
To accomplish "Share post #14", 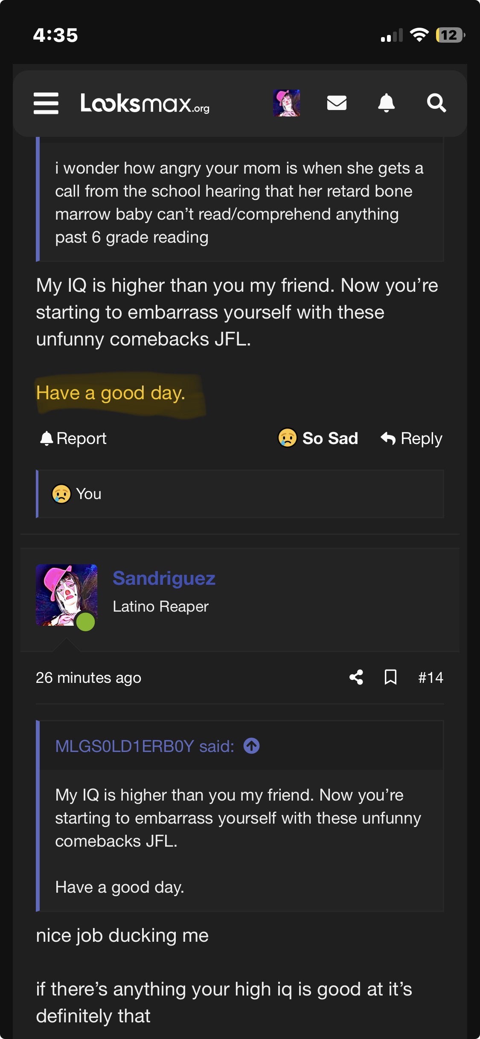I will pyautogui.click(x=356, y=677).
